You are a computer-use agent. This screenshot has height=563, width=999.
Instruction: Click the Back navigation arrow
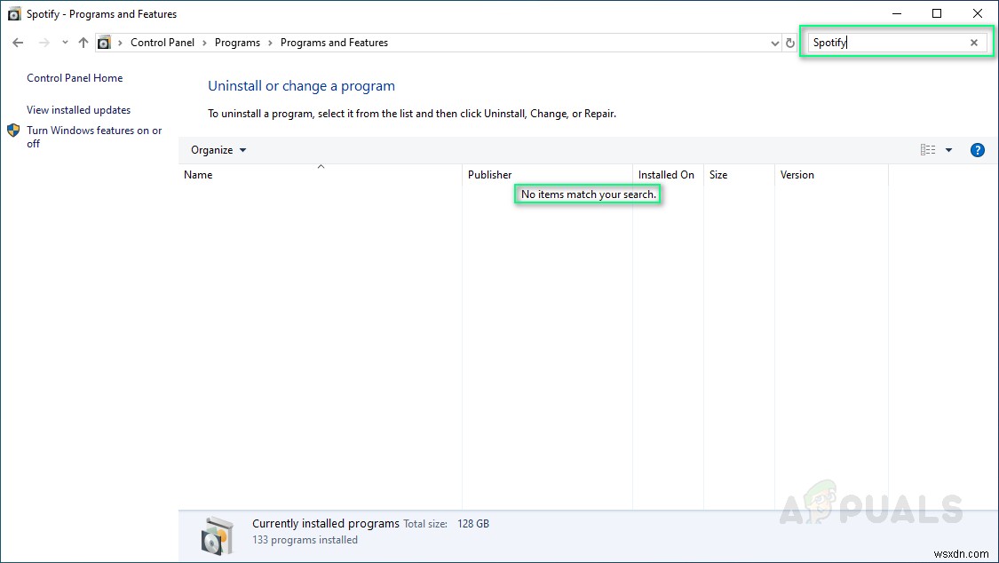click(18, 42)
